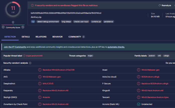Viewport: 175px width, 108px height.
Task: Click the community score upvote check icon
Action: 23,27
